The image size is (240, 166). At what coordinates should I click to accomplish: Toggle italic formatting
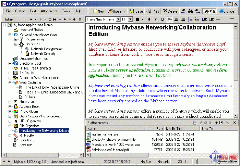(156, 20)
